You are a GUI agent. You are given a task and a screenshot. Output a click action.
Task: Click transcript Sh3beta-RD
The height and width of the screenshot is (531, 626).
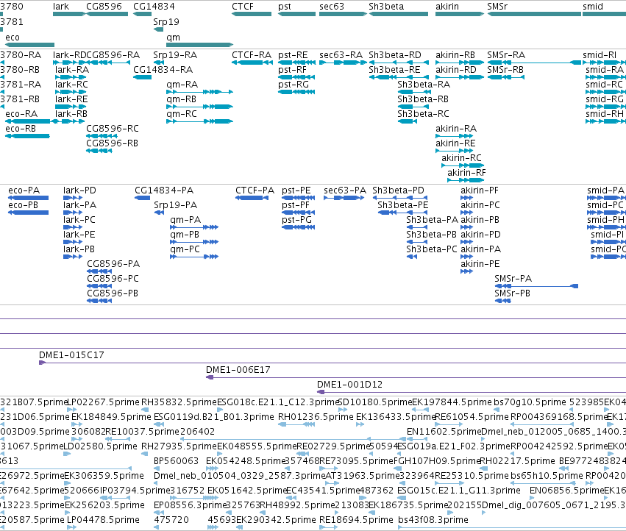399,63
